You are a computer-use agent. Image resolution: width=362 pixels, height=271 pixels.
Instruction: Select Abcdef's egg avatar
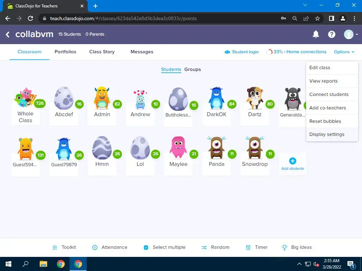[64, 98]
